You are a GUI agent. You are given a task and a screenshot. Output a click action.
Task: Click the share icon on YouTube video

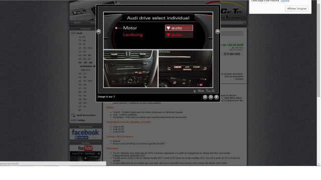tap(99, 153)
